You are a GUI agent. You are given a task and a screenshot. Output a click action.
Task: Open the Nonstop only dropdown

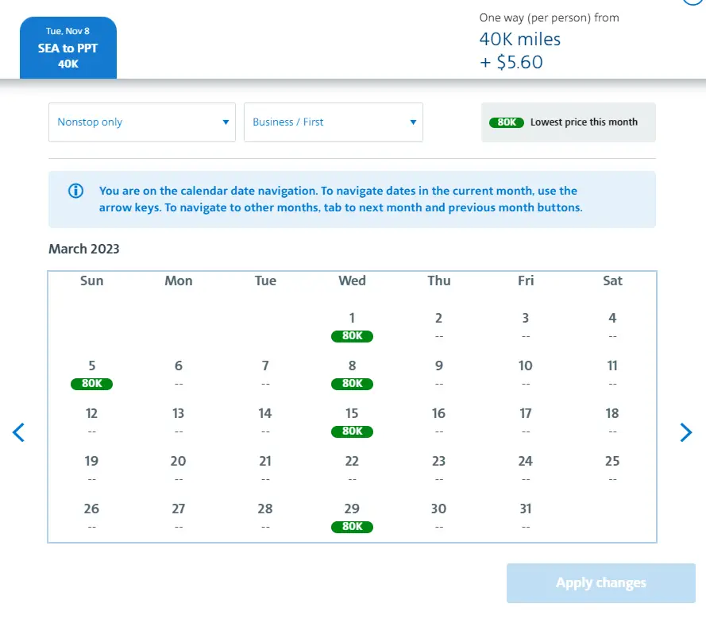[x=142, y=122]
